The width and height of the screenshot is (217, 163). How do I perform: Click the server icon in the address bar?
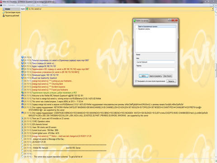click(27, 9)
